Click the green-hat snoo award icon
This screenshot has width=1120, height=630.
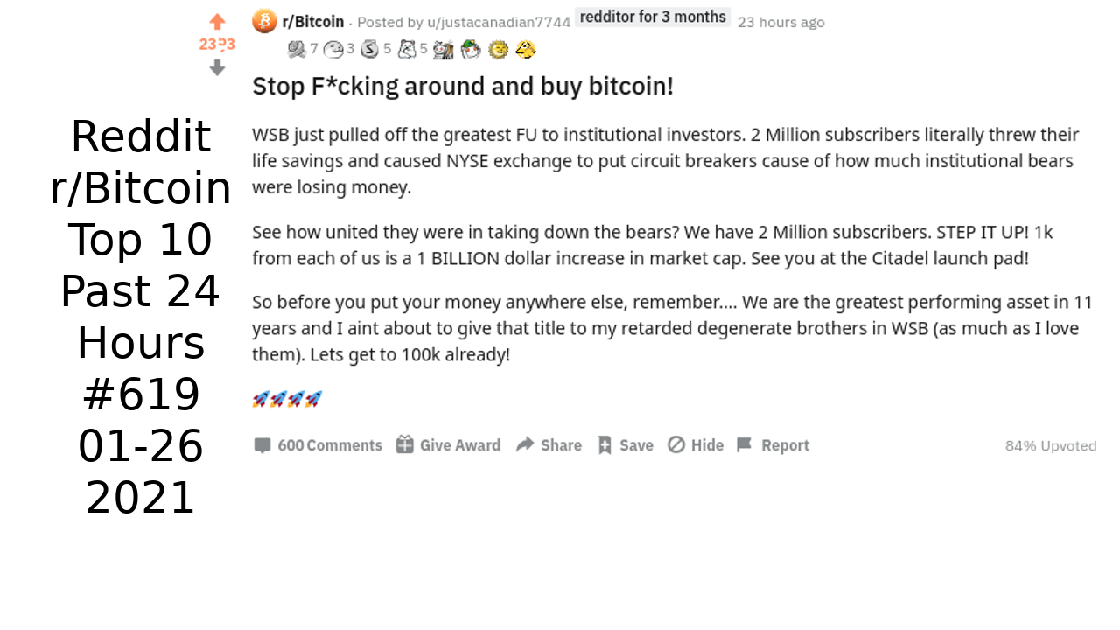tap(471, 50)
